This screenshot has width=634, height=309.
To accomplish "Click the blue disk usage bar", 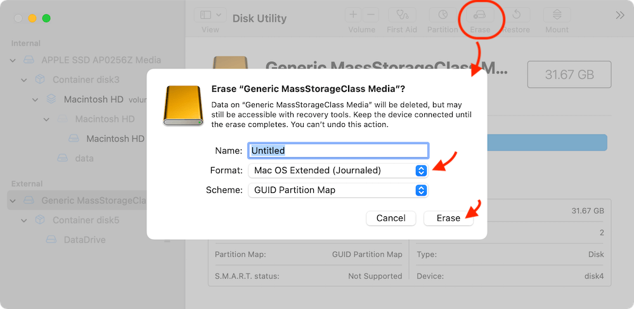I will (x=547, y=143).
